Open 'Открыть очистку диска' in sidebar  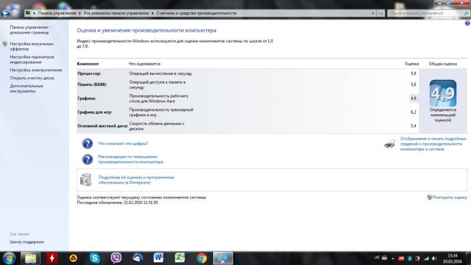pos(32,78)
